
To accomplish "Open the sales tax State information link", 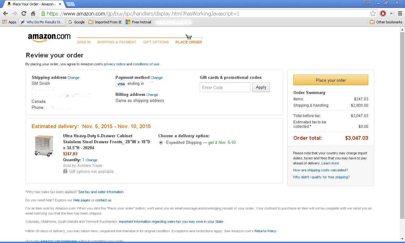I will coord(171,222).
